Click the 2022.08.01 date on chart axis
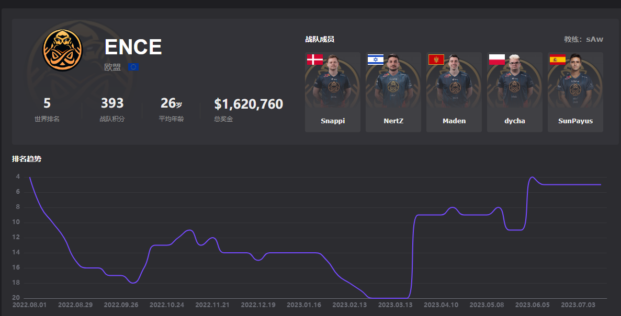This screenshot has height=316, width=621. point(29,305)
